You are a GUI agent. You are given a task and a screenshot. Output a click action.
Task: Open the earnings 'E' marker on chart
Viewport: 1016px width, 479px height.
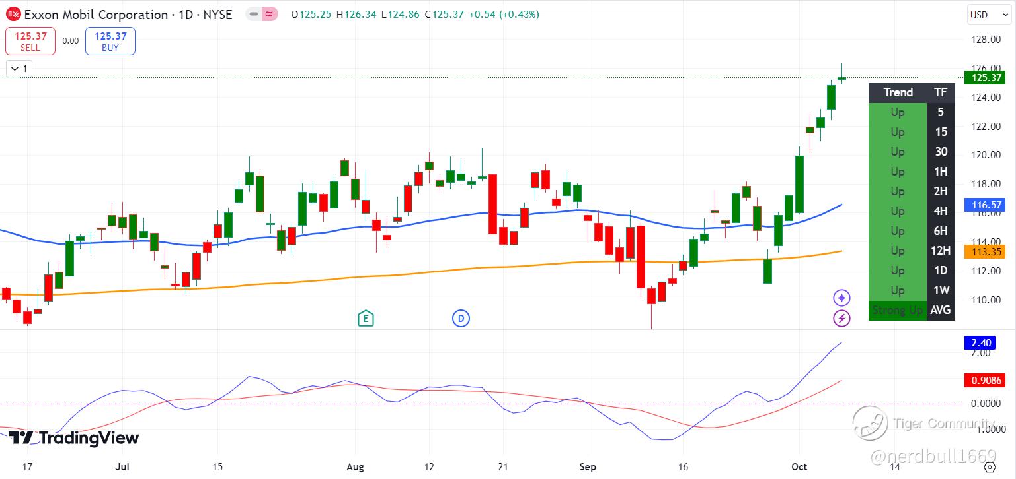coord(366,319)
